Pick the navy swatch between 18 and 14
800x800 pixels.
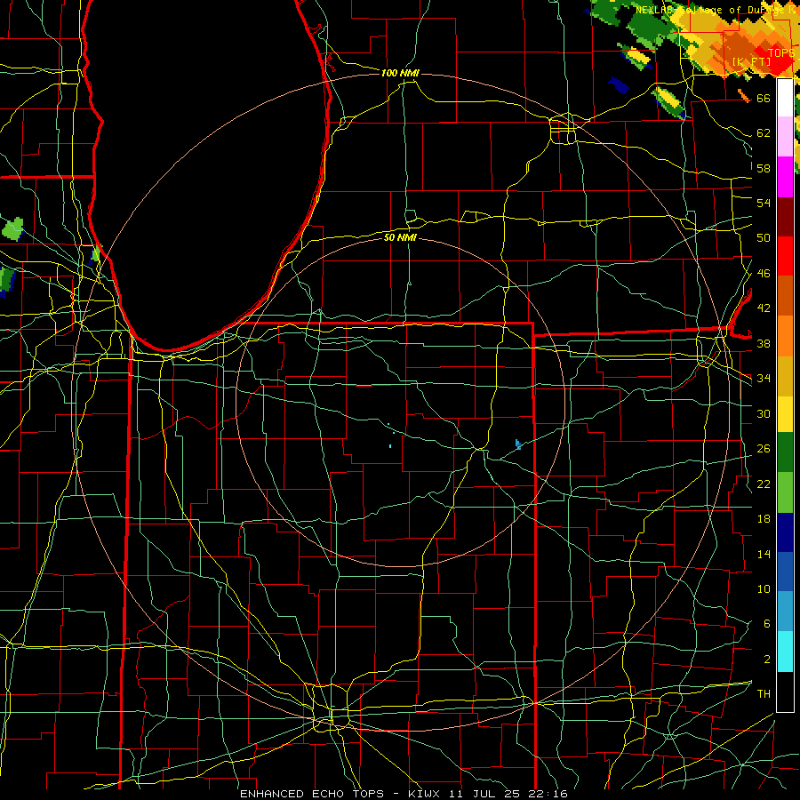click(x=785, y=532)
